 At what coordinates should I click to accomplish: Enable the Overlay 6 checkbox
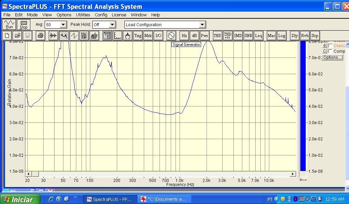coord(330,46)
